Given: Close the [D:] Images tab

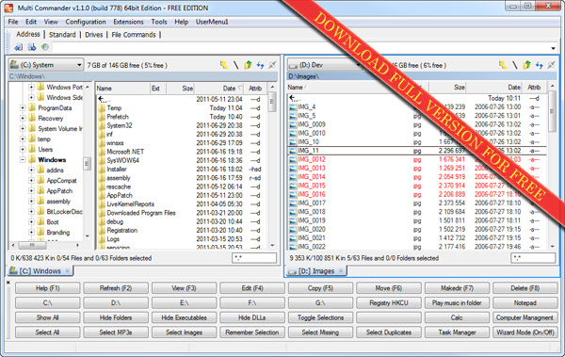Looking at the screenshot, I should pyautogui.click(x=341, y=271).
